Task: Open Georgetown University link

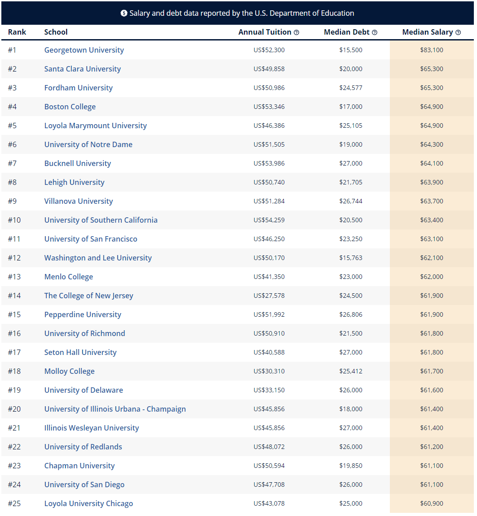Action: point(84,50)
